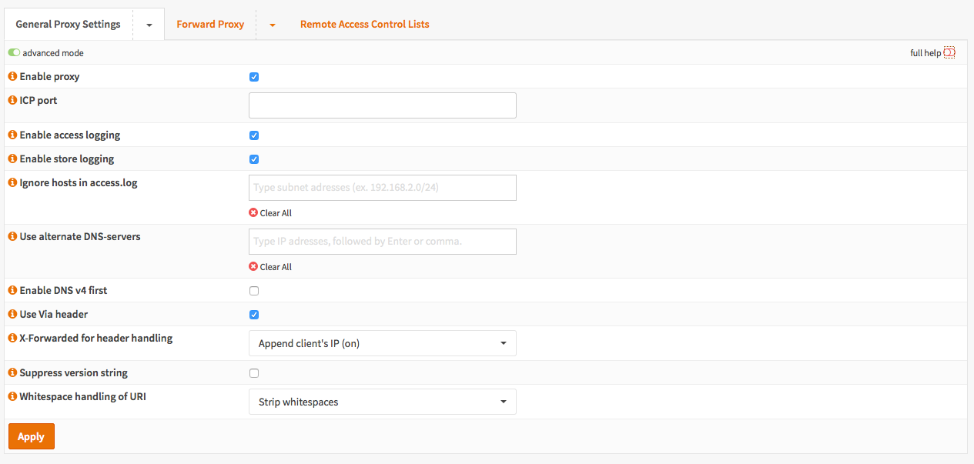Image resolution: width=974 pixels, height=464 pixels.
Task: Switch on the full help toggle
Action: point(949,53)
